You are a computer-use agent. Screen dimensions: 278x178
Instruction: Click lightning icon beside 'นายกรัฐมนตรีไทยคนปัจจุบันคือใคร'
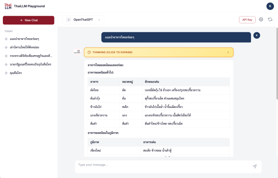[x=6, y=64]
